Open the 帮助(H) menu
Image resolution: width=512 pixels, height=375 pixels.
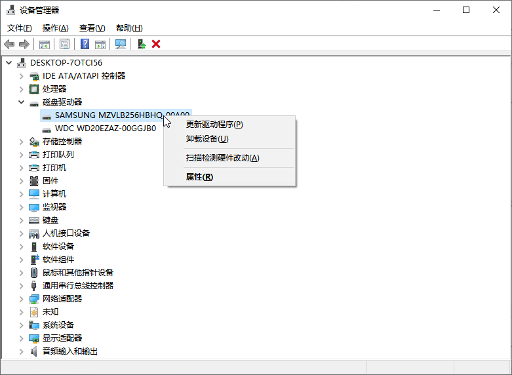pos(129,28)
